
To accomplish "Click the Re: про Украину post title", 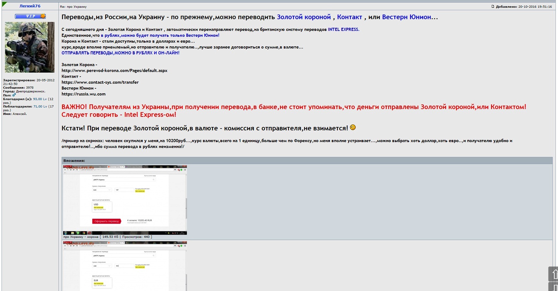I will tap(73, 6).
